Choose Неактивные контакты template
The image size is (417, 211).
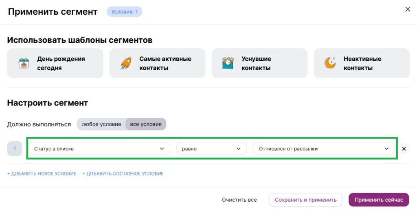point(362,63)
